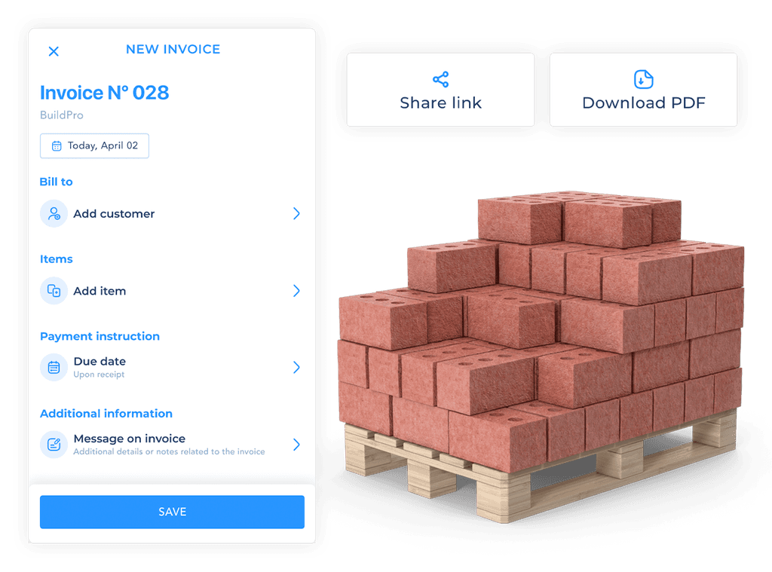Click the due date calendar icon
This screenshot has height=572, width=772.
[x=54, y=367]
